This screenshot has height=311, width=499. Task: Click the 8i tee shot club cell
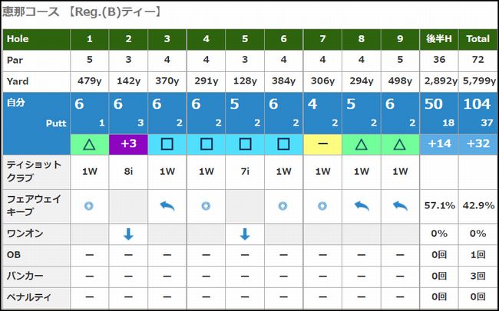(x=128, y=172)
